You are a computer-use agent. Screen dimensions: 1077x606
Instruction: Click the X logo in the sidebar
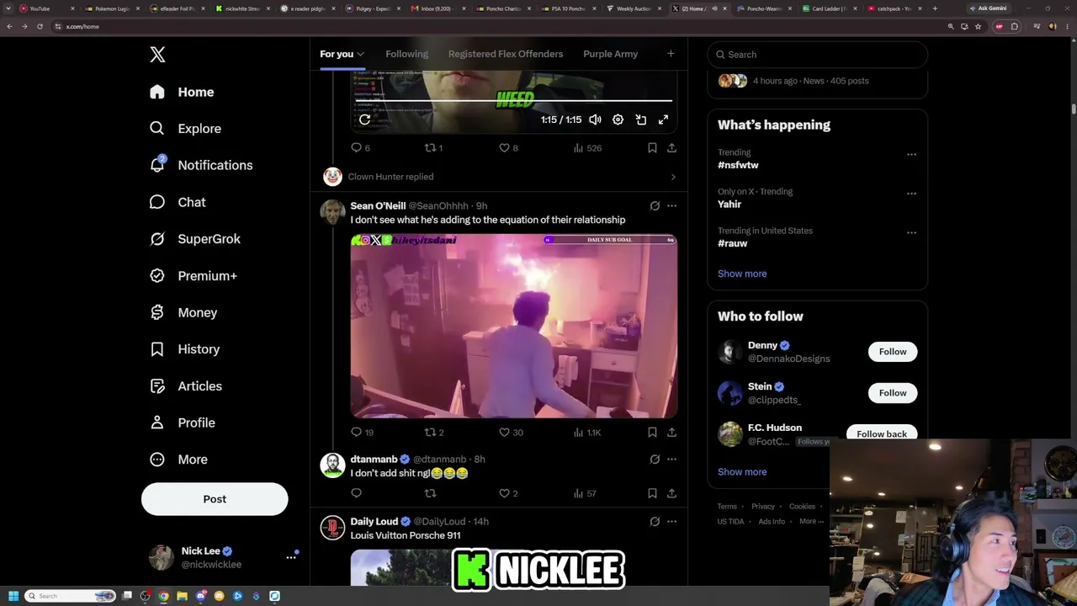point(157,55)
